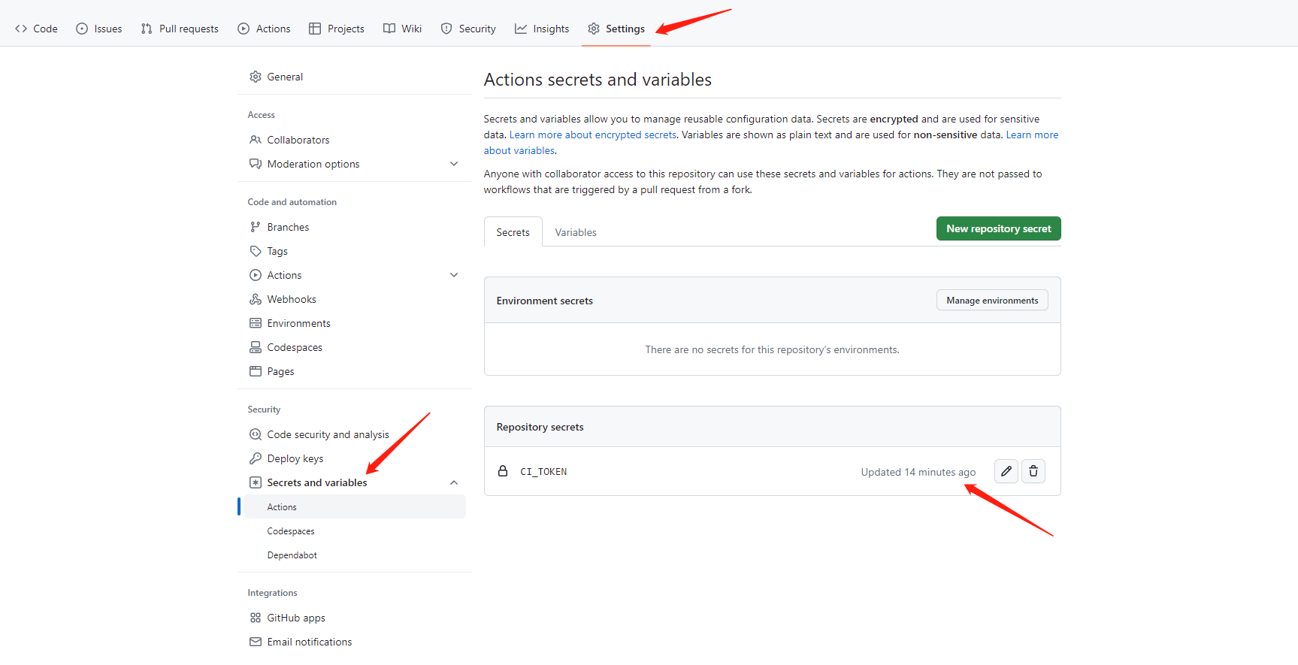
Task: Click the Wiki book icon
Action: [389, 29]
